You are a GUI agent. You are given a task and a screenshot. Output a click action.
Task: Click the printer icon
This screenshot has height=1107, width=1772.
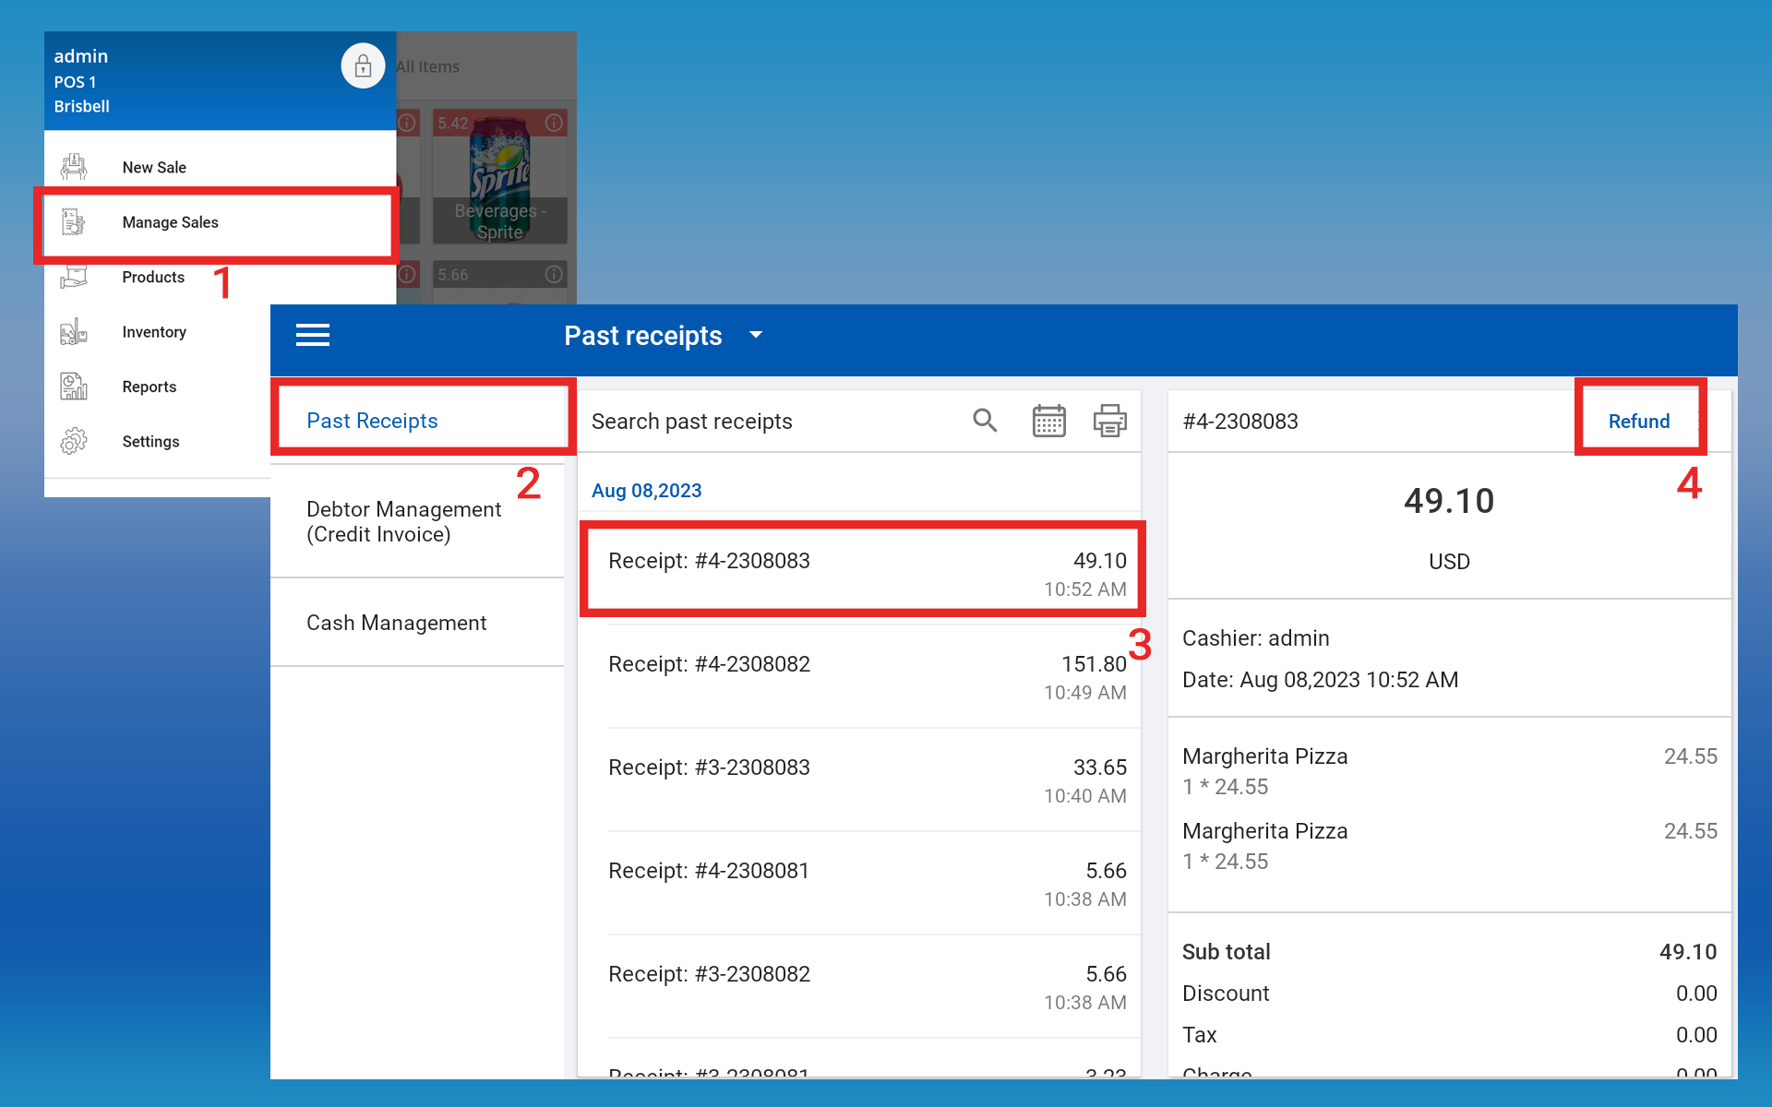[1109, 421]
